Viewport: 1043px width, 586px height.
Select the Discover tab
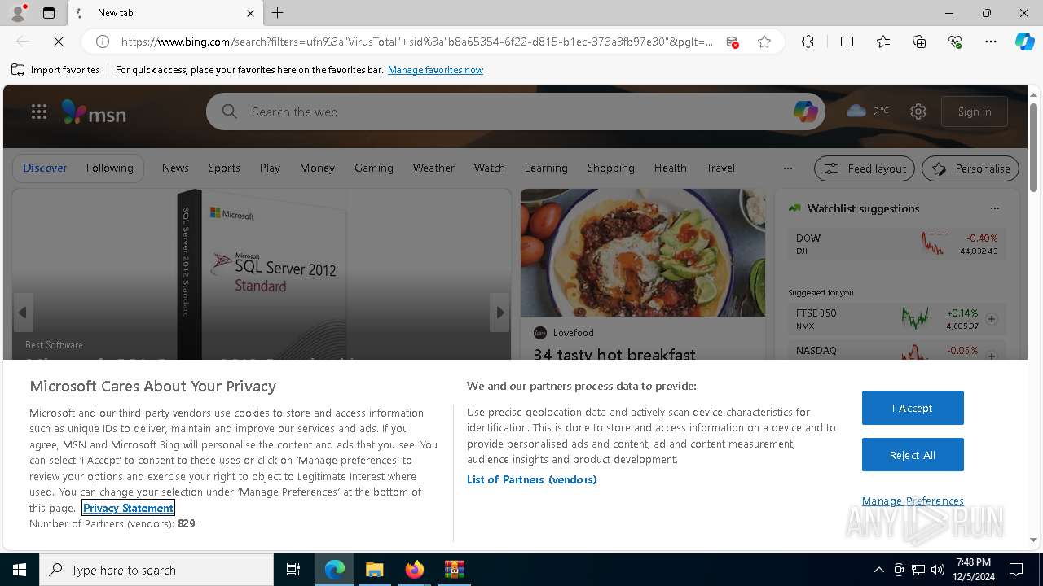45,168
